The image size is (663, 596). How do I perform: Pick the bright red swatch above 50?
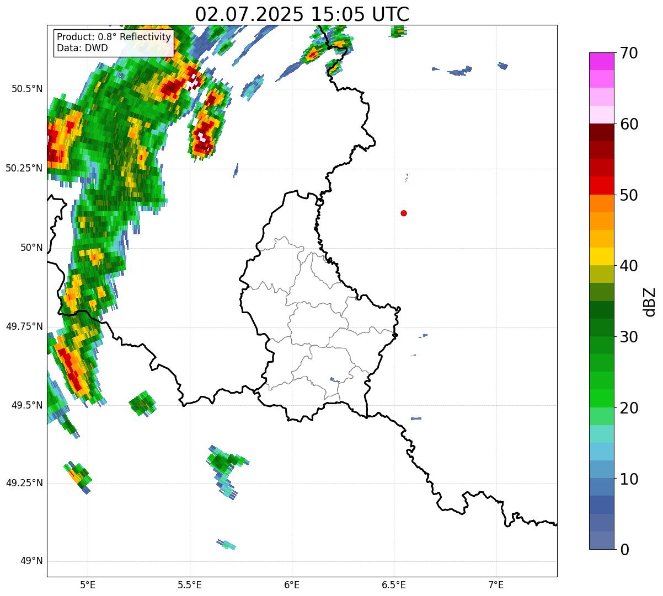coord(602,186)
